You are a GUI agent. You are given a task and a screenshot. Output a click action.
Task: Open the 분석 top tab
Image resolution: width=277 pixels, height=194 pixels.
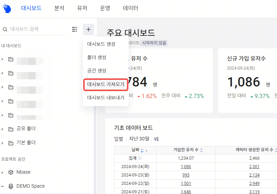(x=59, y=8)
